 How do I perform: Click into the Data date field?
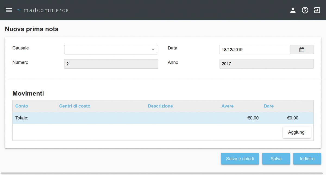click(x=255, y=50)
